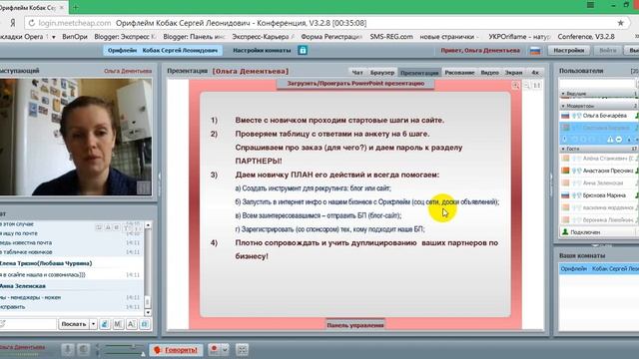This screenshot has height=359, width=639.
Task: Open the 4x layout tab
Action: (535, 73)
